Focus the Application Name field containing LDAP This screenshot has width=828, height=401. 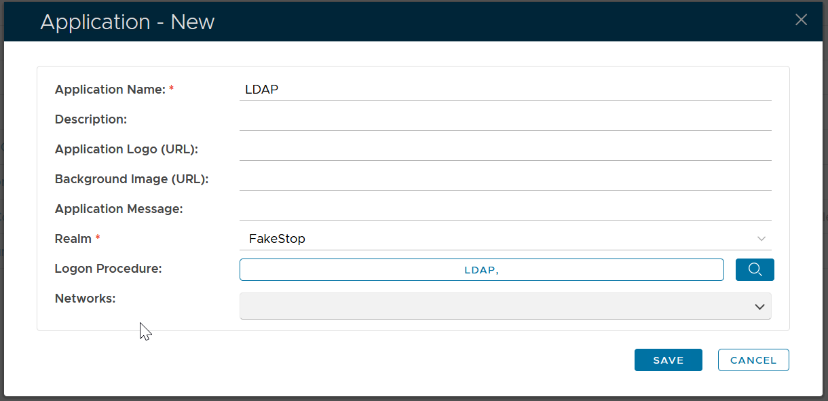click(505, 90)
